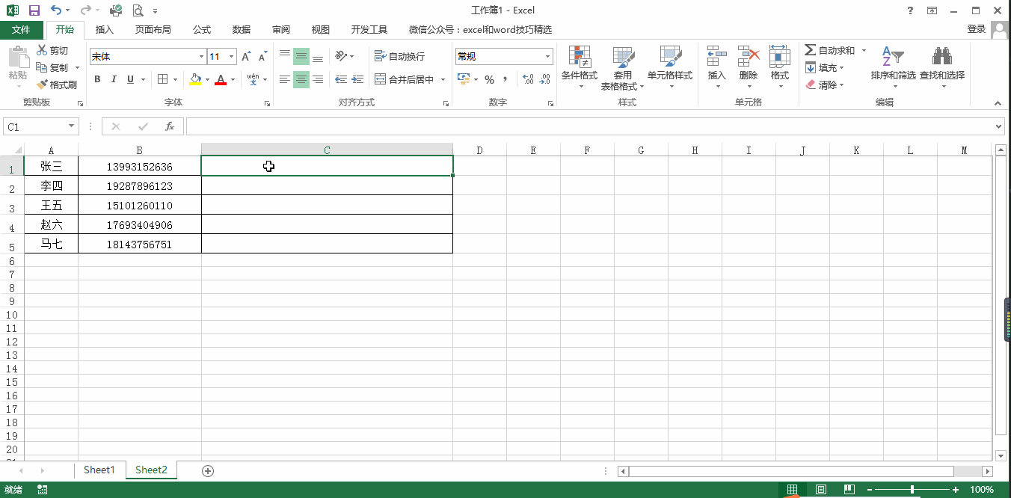Click the accounting number format icon
The height and width of the screenshot is (498, 1011).
463,79
